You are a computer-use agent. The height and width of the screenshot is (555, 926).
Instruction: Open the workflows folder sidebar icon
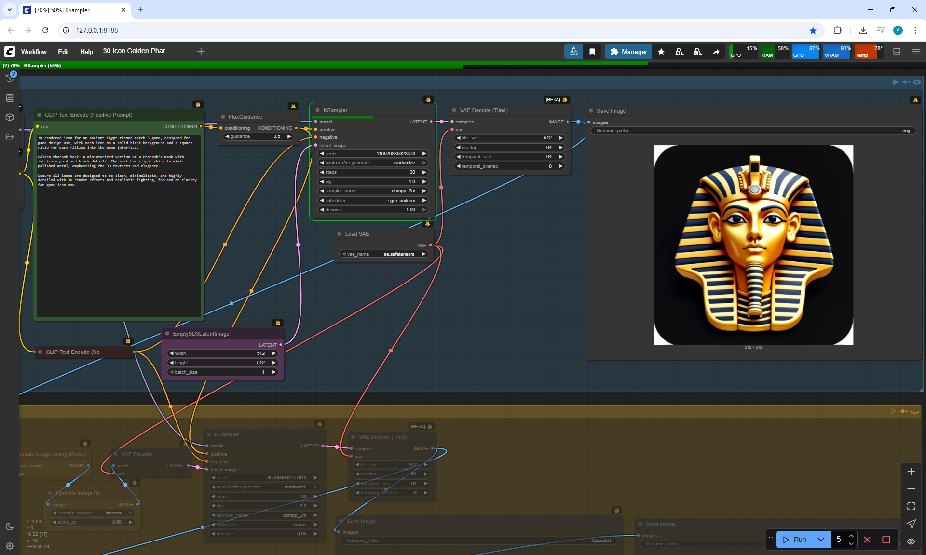(10, 136)
